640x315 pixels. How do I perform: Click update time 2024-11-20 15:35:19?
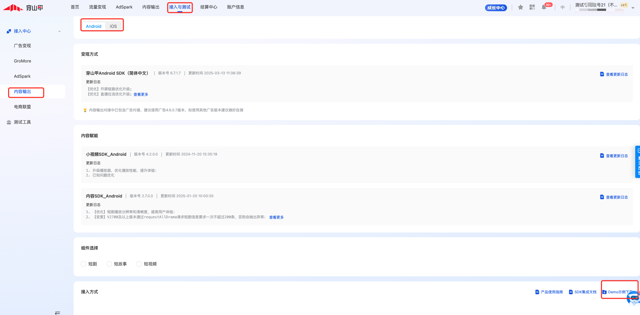(191, 154)
